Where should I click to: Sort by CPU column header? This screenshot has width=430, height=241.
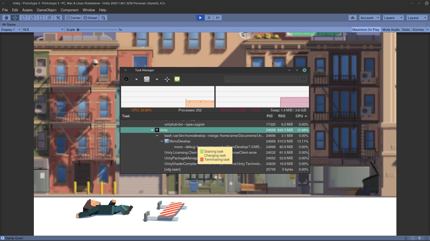301,116
